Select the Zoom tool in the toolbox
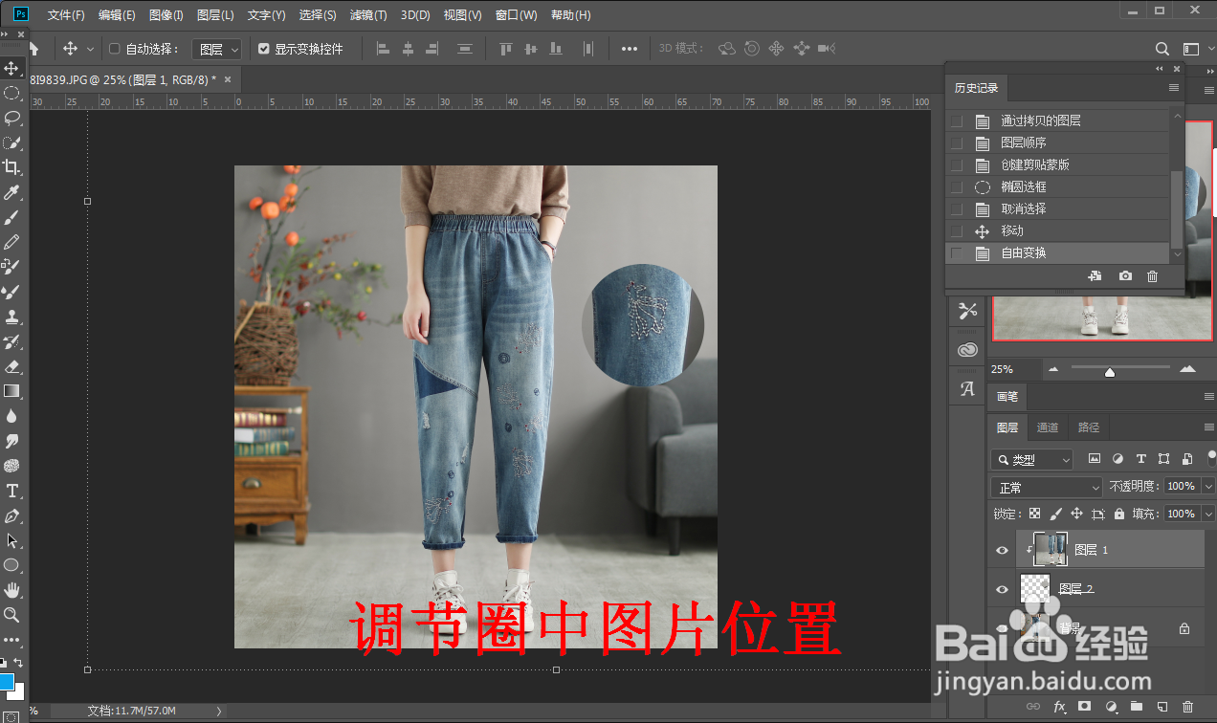Image resolution: width=1217 pixels, height=723 pixels. pos(11,615)
